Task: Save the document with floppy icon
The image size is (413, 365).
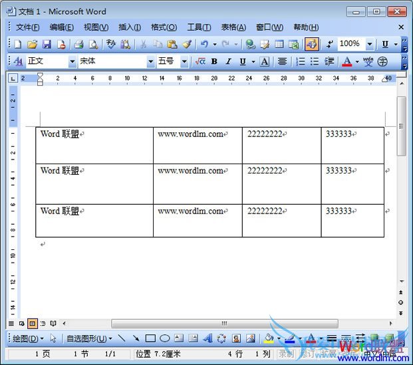Action: click(x=47, y=44)
